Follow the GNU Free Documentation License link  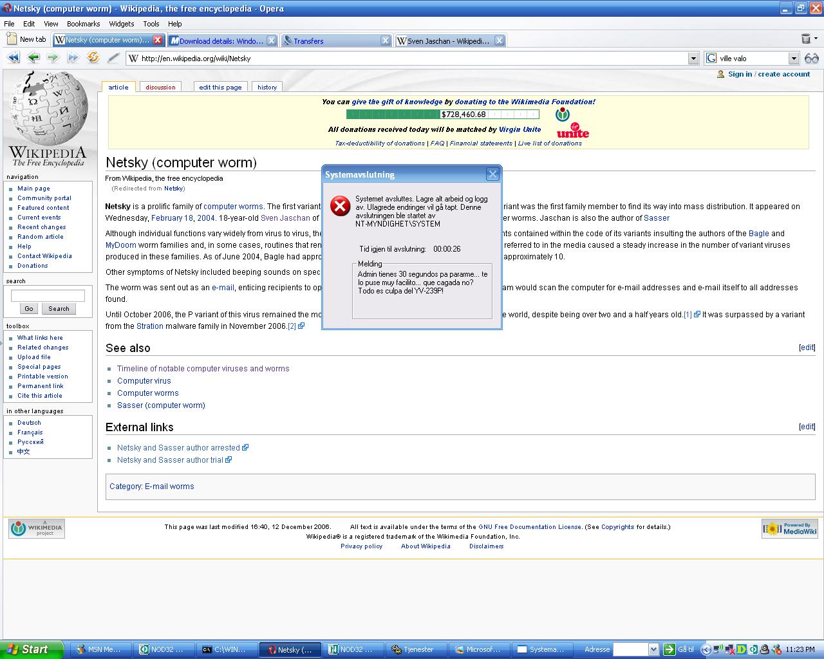pyautogui.click(x=530, y=527)
